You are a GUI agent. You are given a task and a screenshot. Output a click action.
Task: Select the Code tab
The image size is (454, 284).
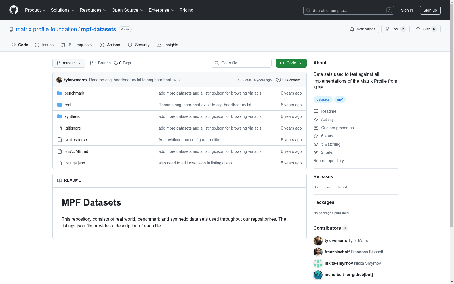point(20,45)
